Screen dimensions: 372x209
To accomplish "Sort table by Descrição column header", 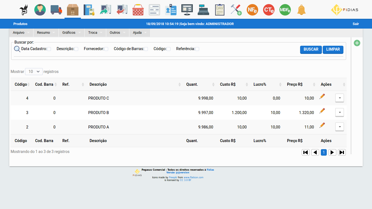I will pos(98,84).
